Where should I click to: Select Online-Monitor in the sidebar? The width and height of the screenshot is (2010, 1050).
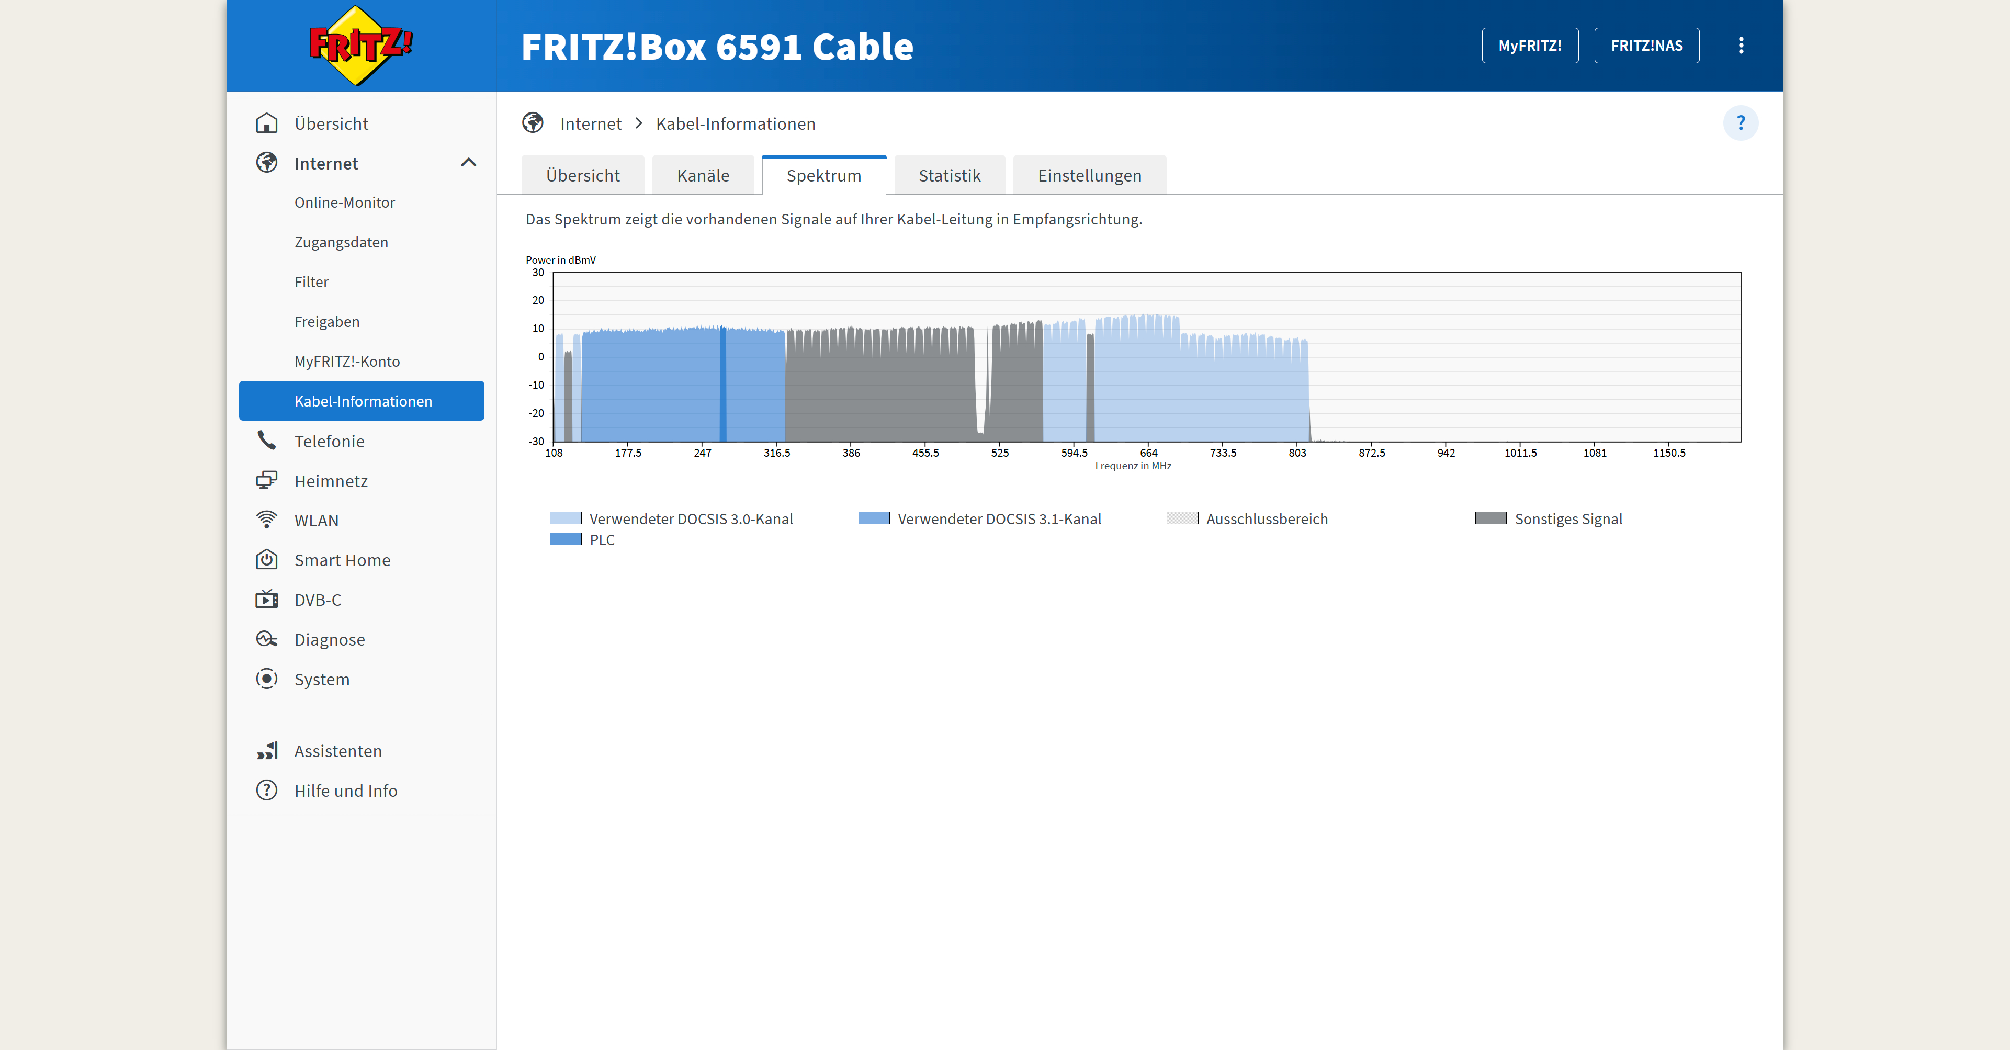click(x=344, y=202)
